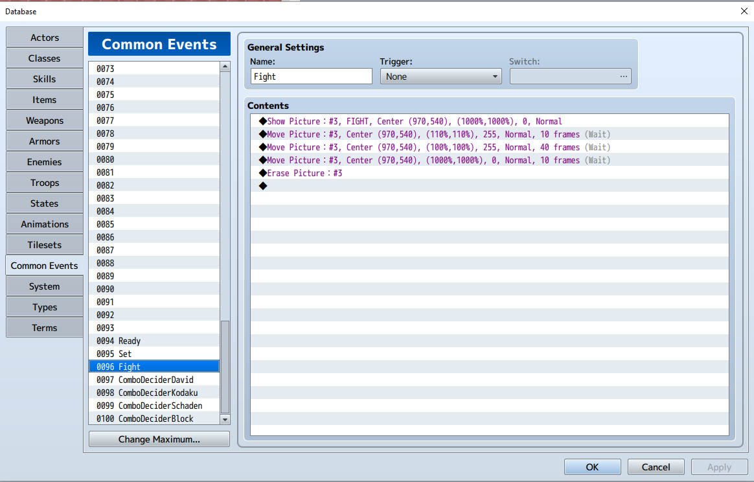Click the list scroll up arrow
754x482 pixels.
[225, 67]
